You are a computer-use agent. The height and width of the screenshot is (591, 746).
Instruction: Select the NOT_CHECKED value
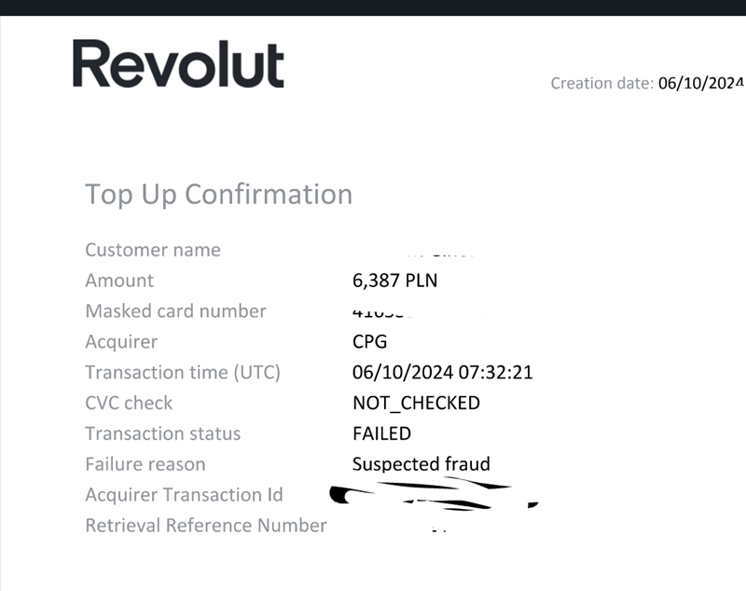click(416, 404)
